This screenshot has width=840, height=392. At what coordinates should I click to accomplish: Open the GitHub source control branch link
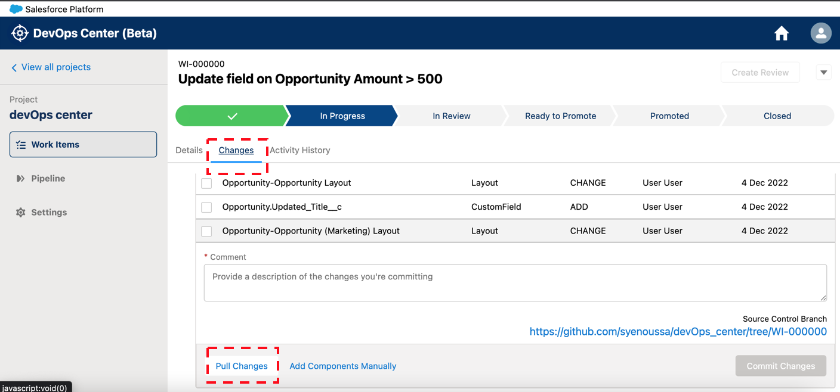678,331
